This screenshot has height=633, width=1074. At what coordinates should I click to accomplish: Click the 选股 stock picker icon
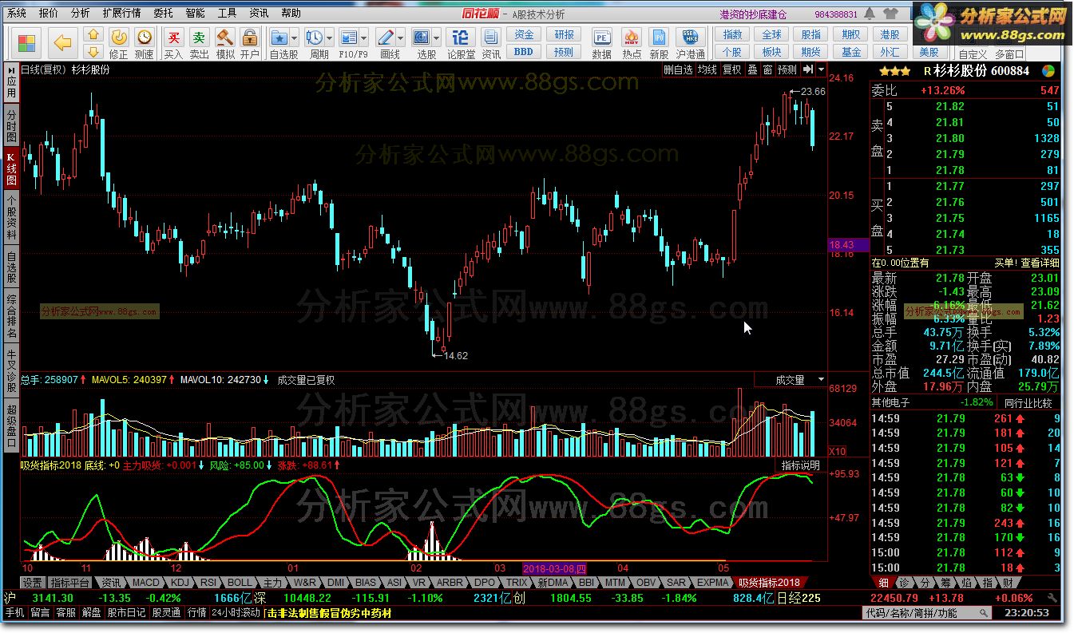click(422, 38)
